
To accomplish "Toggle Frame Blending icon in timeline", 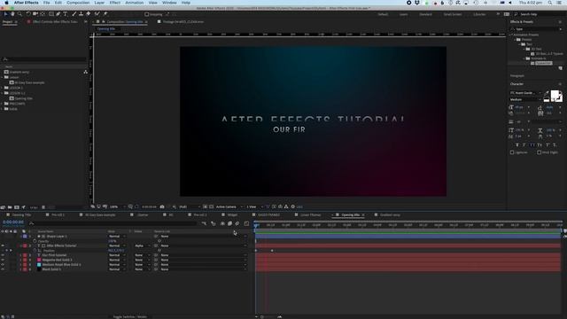I will [x=230, y=224].
